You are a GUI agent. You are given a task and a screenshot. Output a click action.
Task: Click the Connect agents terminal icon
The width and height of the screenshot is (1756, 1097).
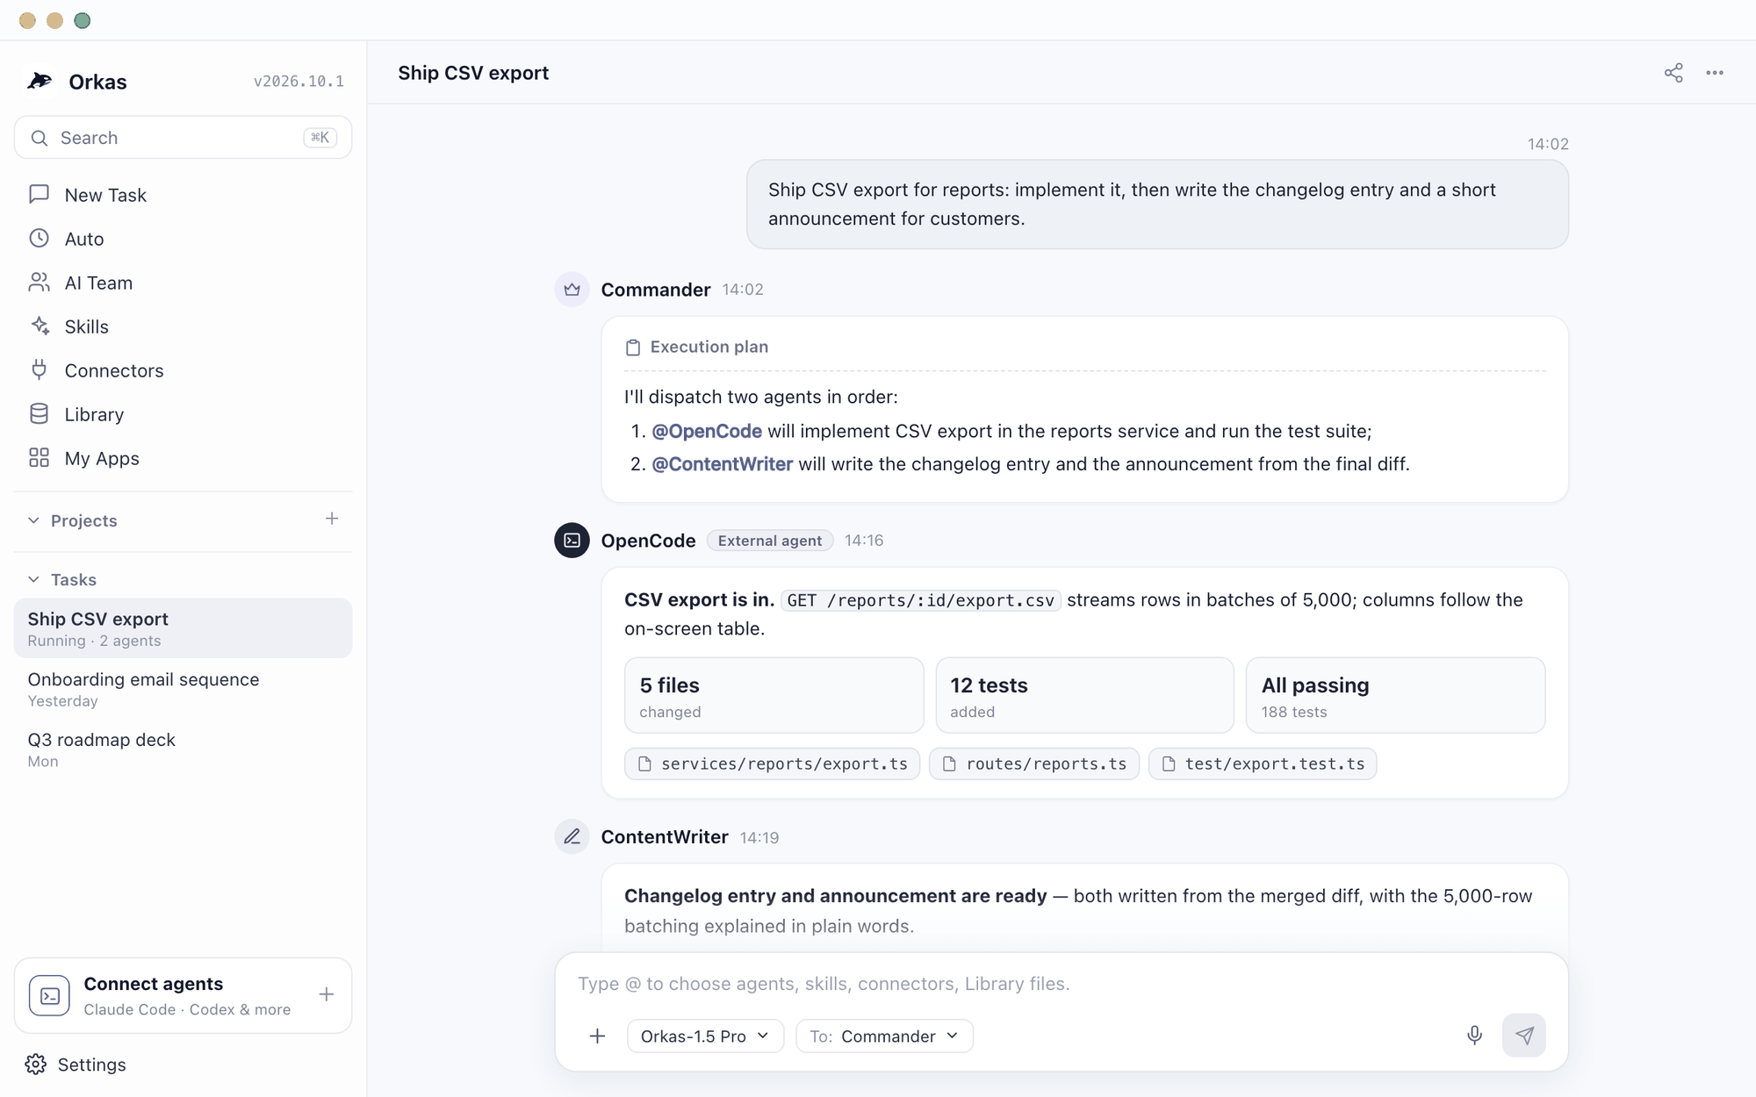49,995
